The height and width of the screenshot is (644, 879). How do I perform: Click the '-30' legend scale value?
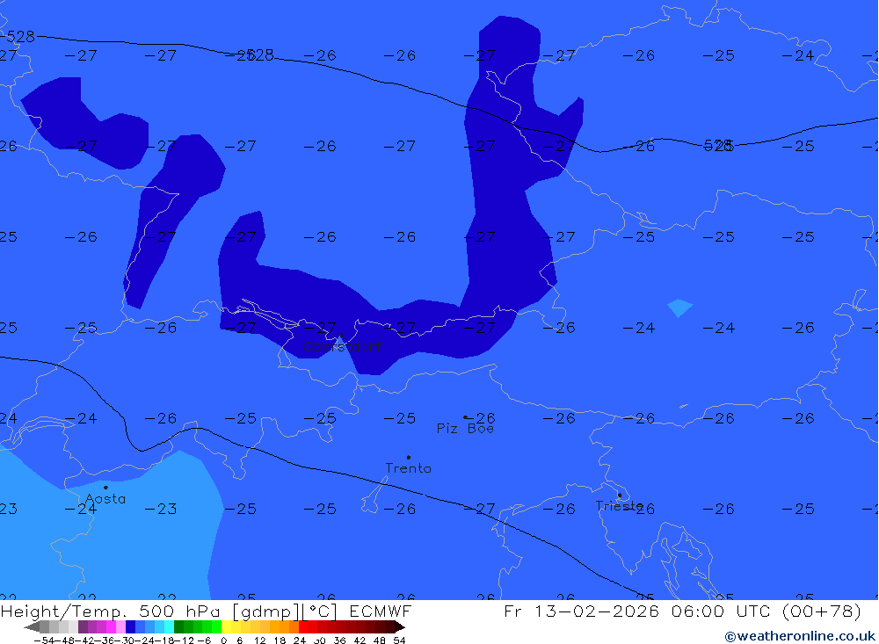pos(126,640)
